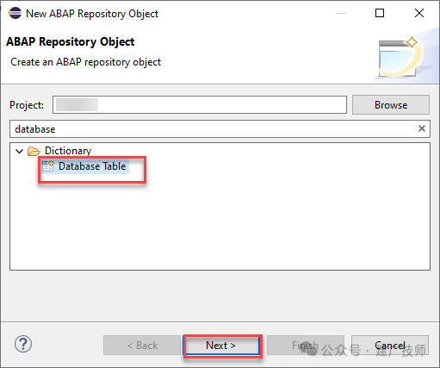The width and height of the screenshot is (440, 368).
Task: Proceed with the Next button
Action: (220, 346)
